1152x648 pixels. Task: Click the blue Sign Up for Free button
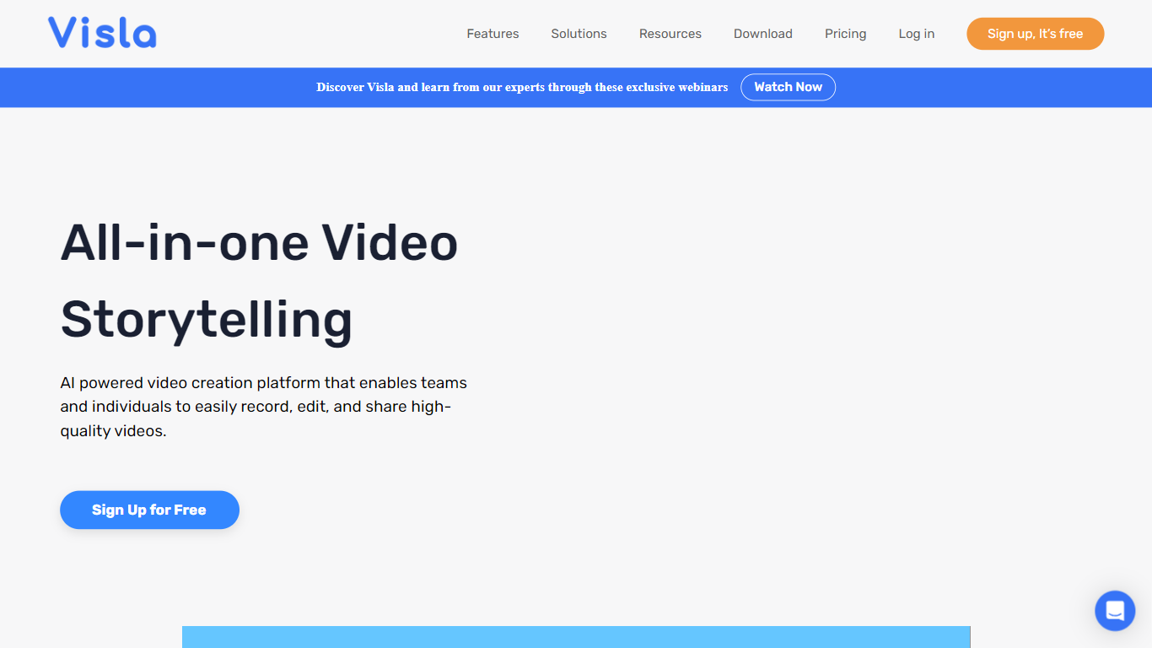[149, 510]
